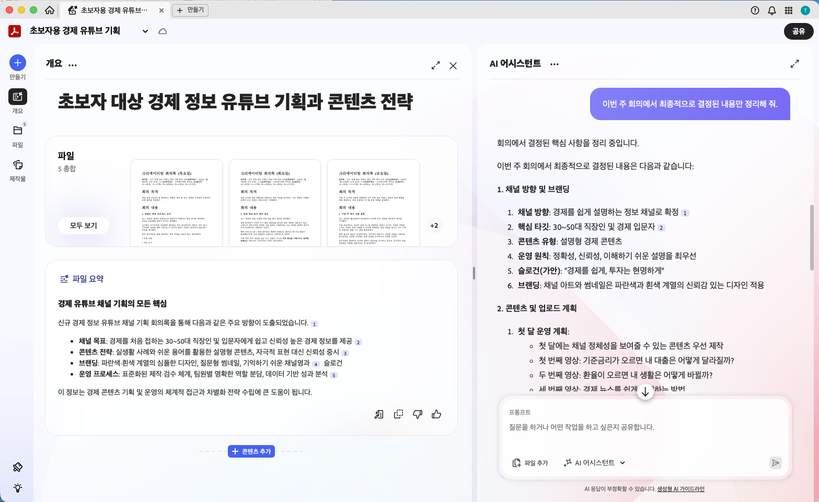Click the AI 어시스턴트 panel scrollbar
The width and height of the screenshot is (819, 502).
pos(812,238)
